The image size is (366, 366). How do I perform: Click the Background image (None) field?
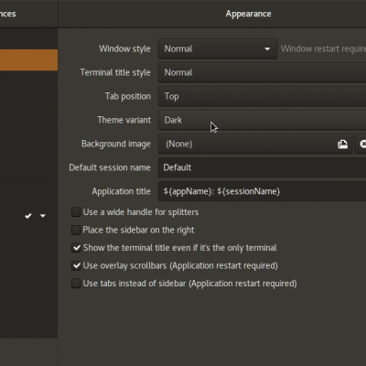(x=255, y=144)
